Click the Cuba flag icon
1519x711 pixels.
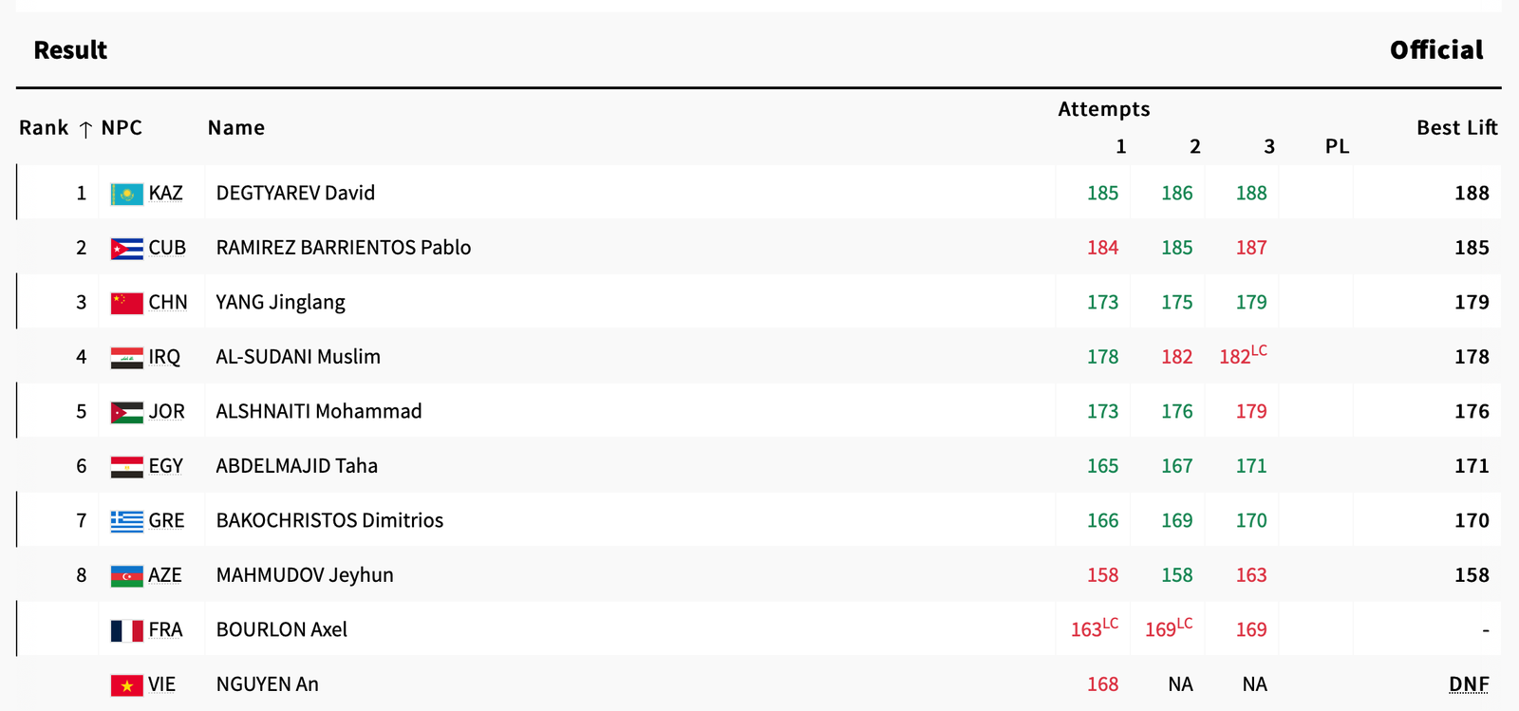pos(126,249)
